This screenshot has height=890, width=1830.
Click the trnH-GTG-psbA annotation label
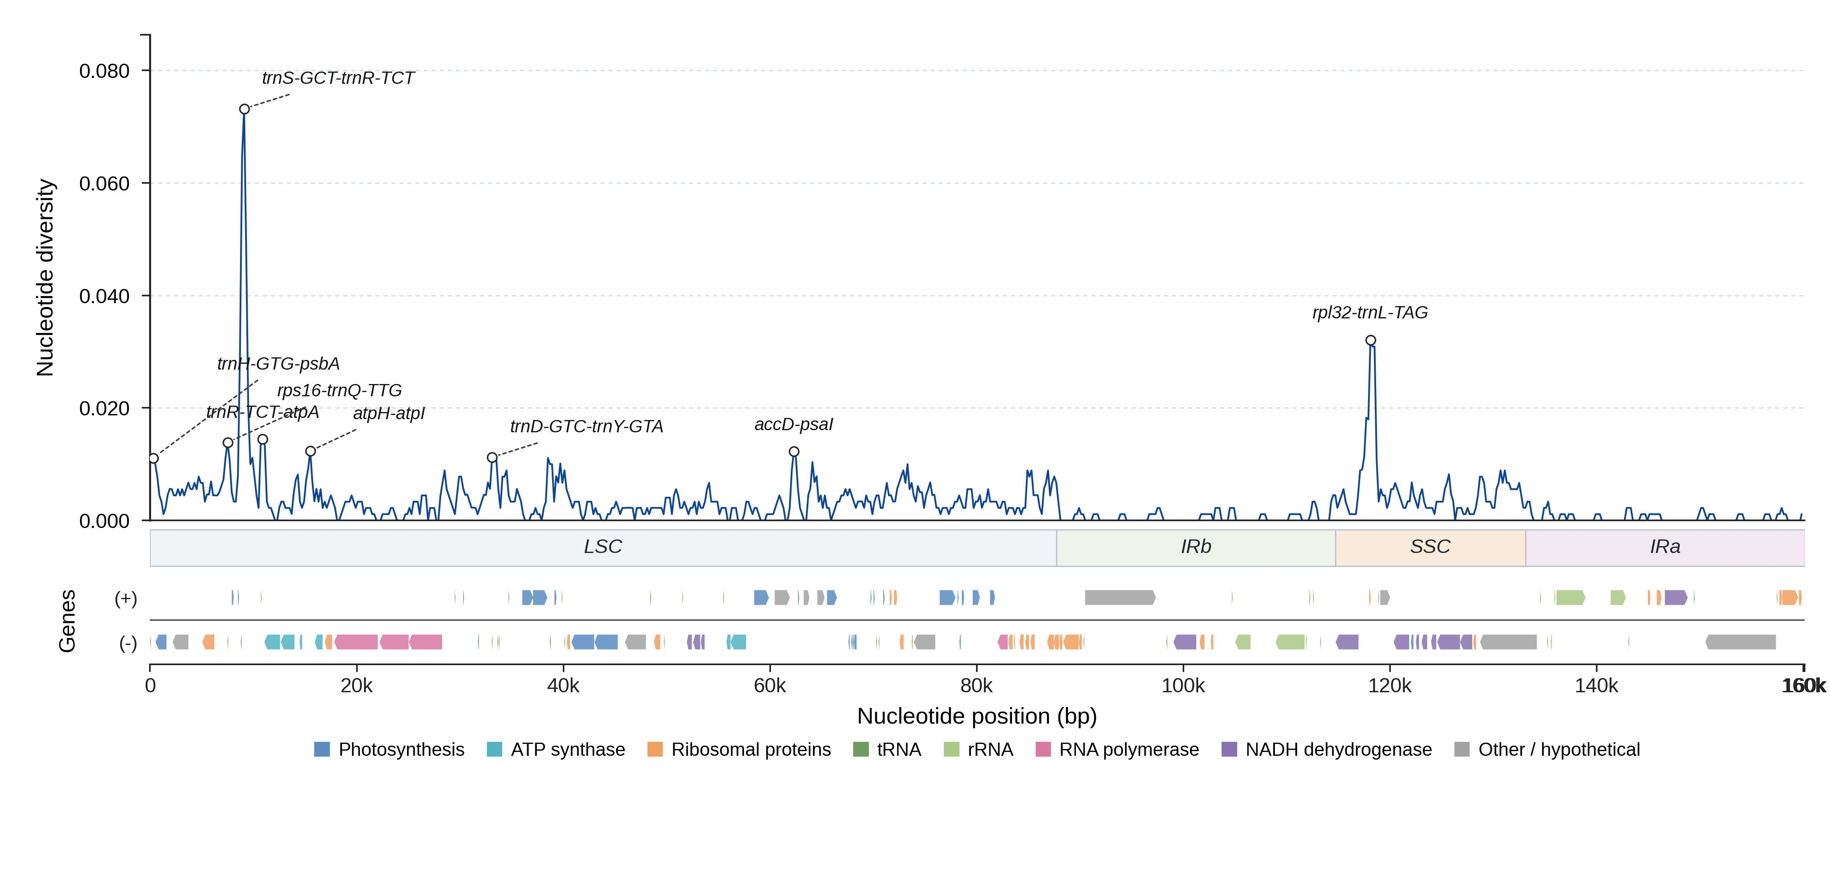(x=279, y=364)
